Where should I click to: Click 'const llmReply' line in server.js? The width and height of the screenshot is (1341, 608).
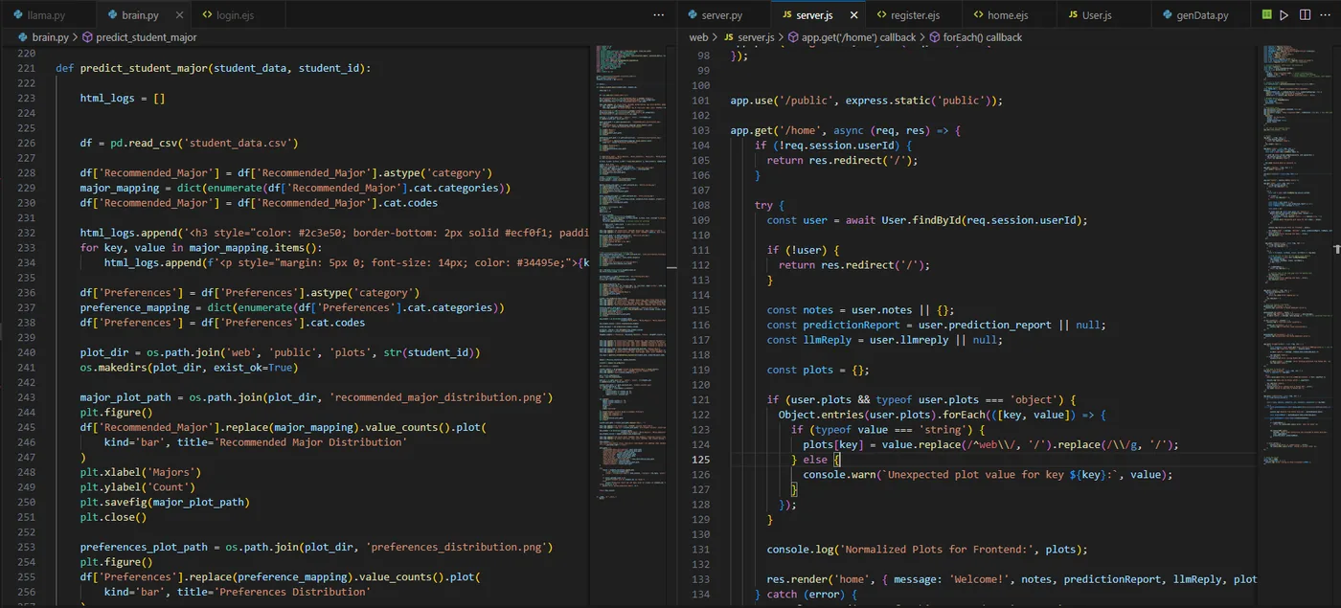[x=884, y=340]
